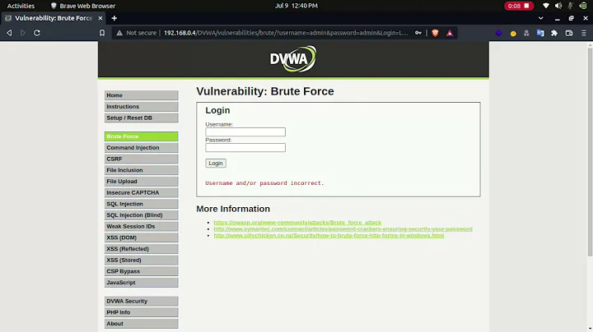Focus the Username input field
Image resolution: width=593 pixels, height=332 pixels.
(245, 132)
